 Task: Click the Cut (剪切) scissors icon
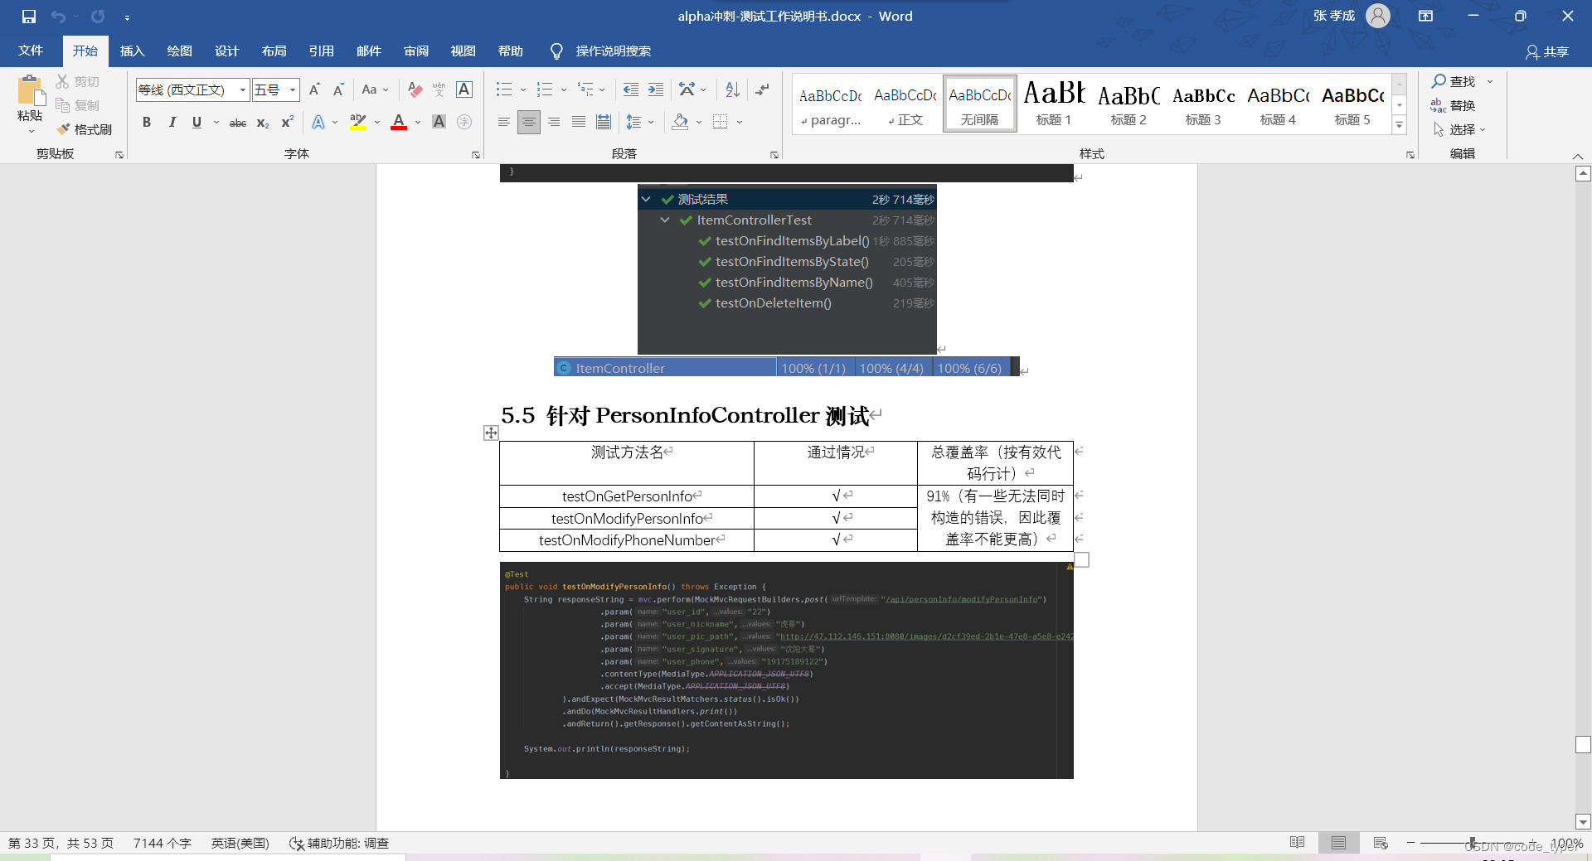coord(63,81)
